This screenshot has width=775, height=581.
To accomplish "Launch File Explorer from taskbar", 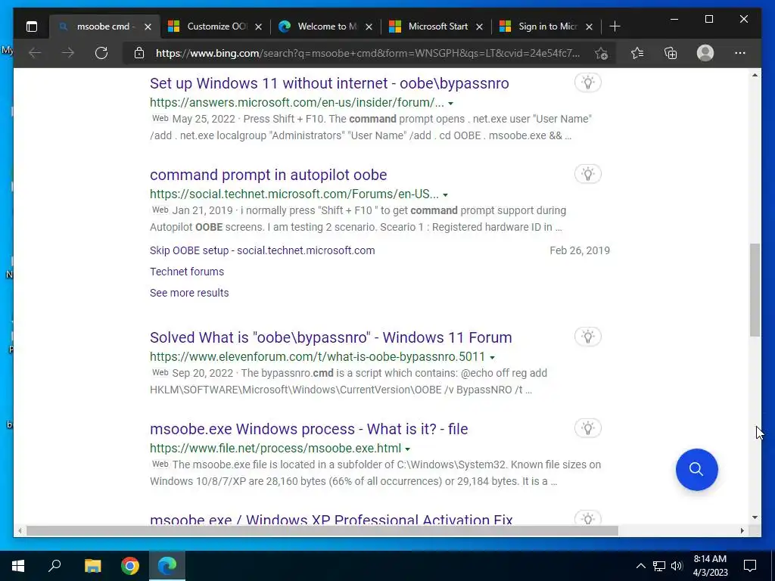I will [x=92, y=566].
